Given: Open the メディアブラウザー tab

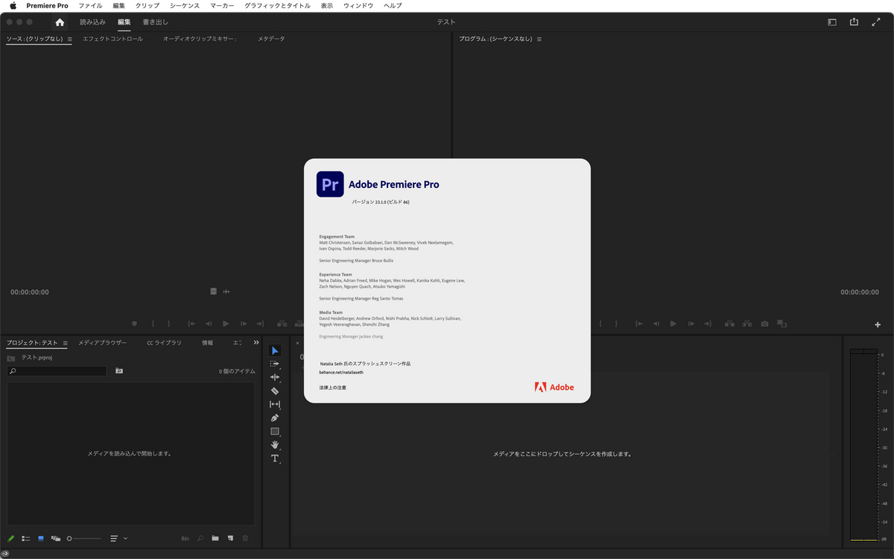Looking at the screenshot, I should point(102,343).
